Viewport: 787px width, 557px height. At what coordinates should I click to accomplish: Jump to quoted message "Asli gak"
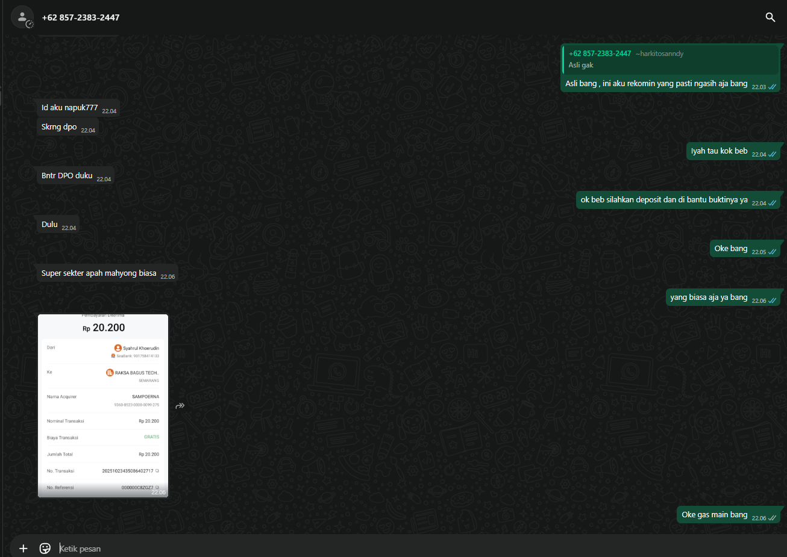[671, 59]
